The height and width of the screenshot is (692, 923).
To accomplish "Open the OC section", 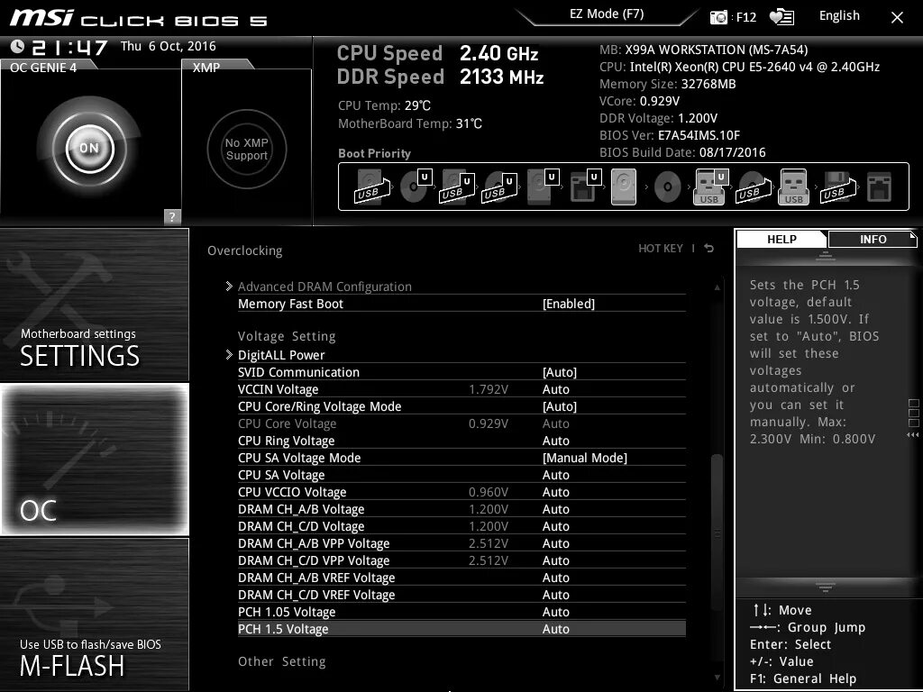I will [94, 460].
